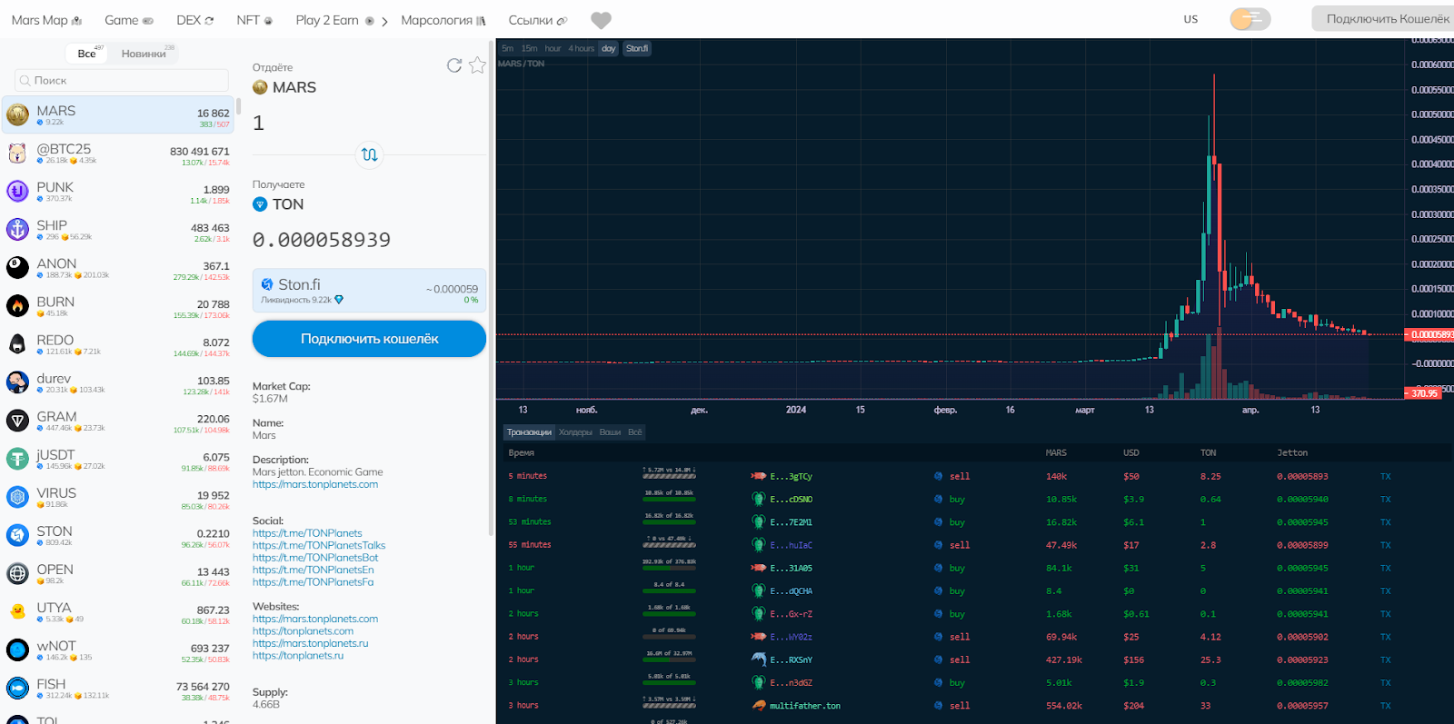This screenshot has width=1454, height=724.
Task: Click the refresh icon in the swap panel
Action: coord(454,65)
